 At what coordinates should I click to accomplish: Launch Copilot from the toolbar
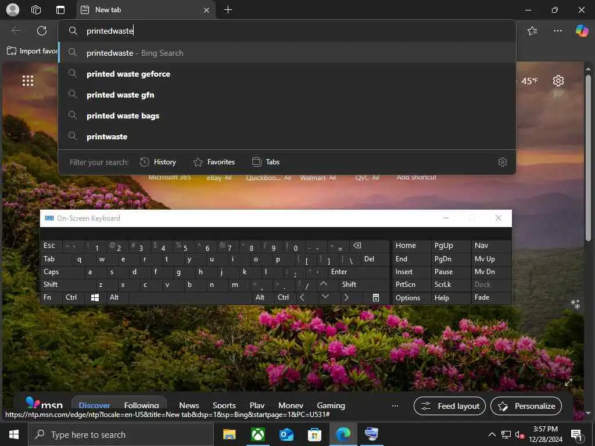pos(582,31)
